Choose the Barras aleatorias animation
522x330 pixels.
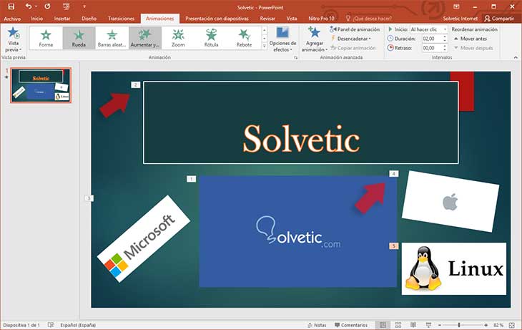tap(112, 38)
